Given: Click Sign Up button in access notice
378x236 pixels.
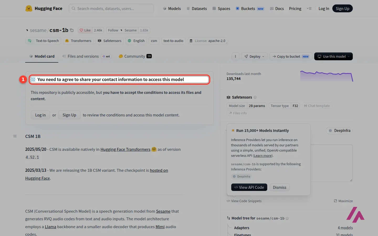Looking at the screenshot, I should pos(69,115).
